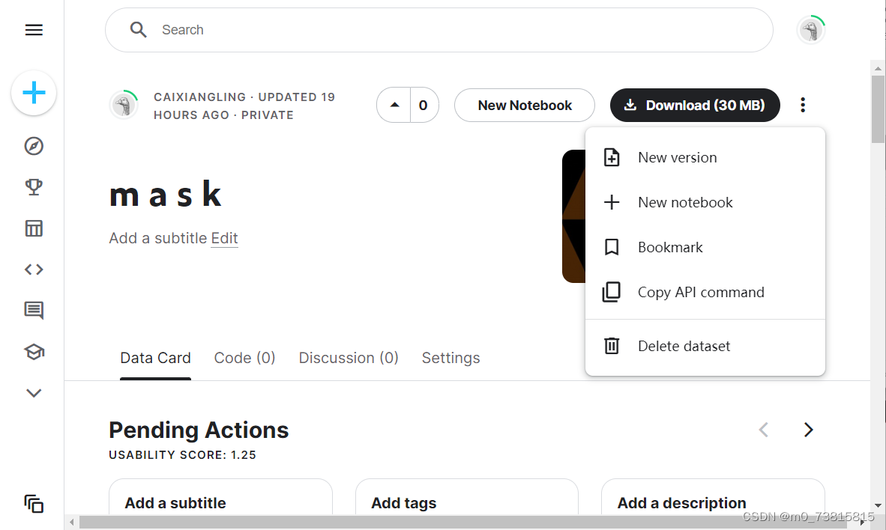Open Discussions using the chat bubble icon
Screen dimensions: 886x530
click(x=33, y=310)
